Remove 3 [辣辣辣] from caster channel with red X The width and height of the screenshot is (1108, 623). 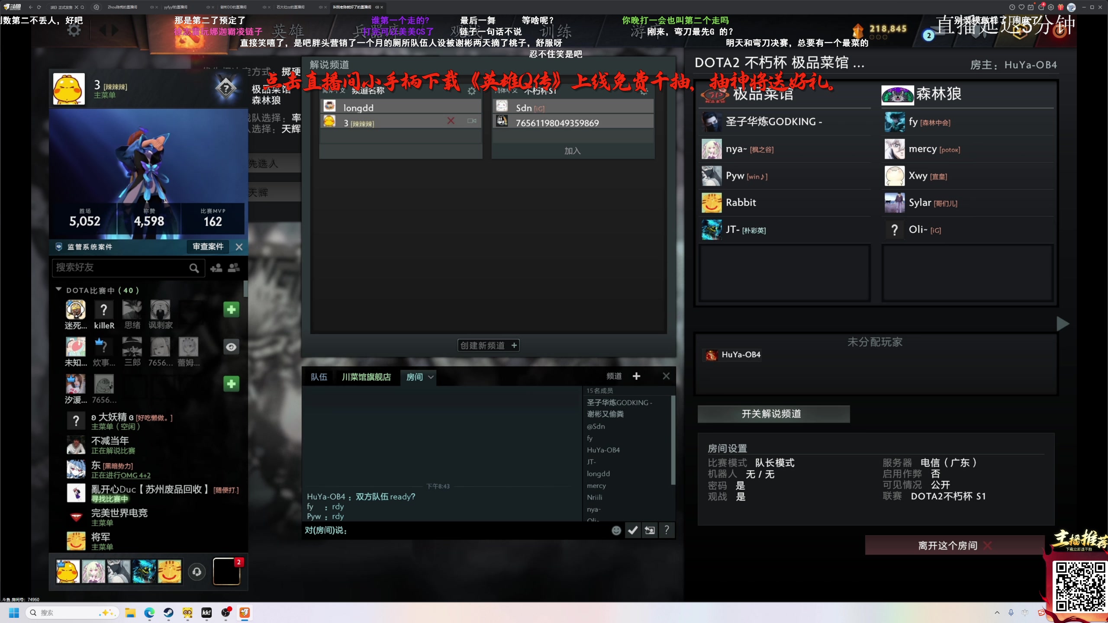tap(451, 121)
